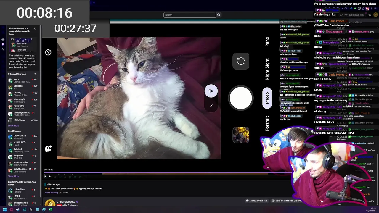
Task: Mute the video player volume
Action: 50,176
